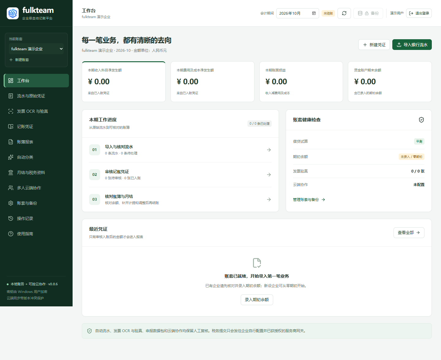Viewport: 441px width, 360px height.
Task: Click the lock icon on 备份 button
Action: (x=367, y=13)
